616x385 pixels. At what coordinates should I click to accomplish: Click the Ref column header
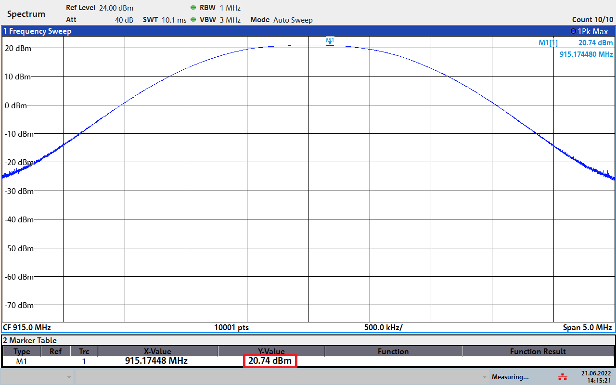tap(56, 351)
